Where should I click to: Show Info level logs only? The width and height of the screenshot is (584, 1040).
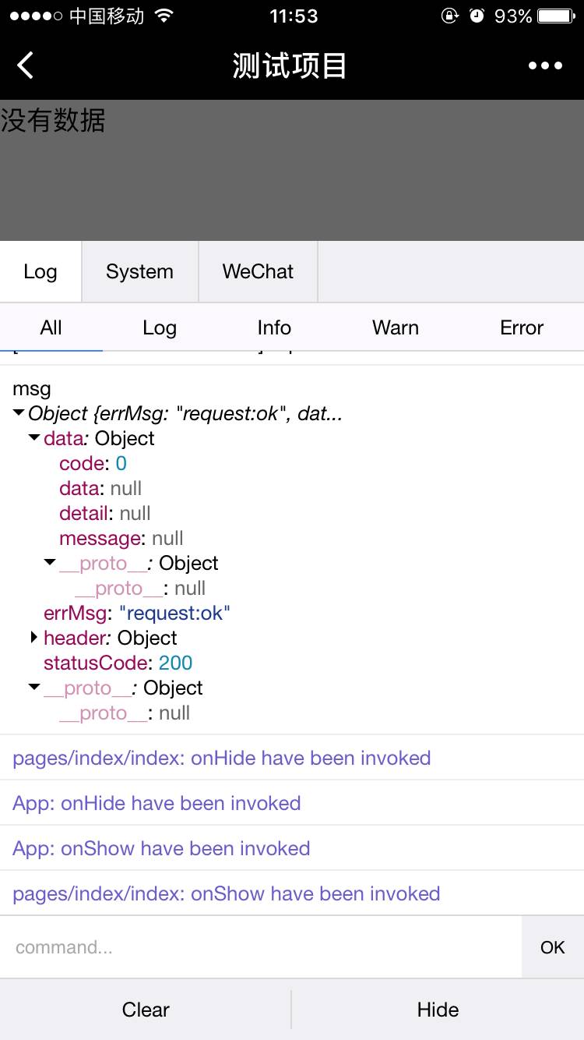(274, 327)
